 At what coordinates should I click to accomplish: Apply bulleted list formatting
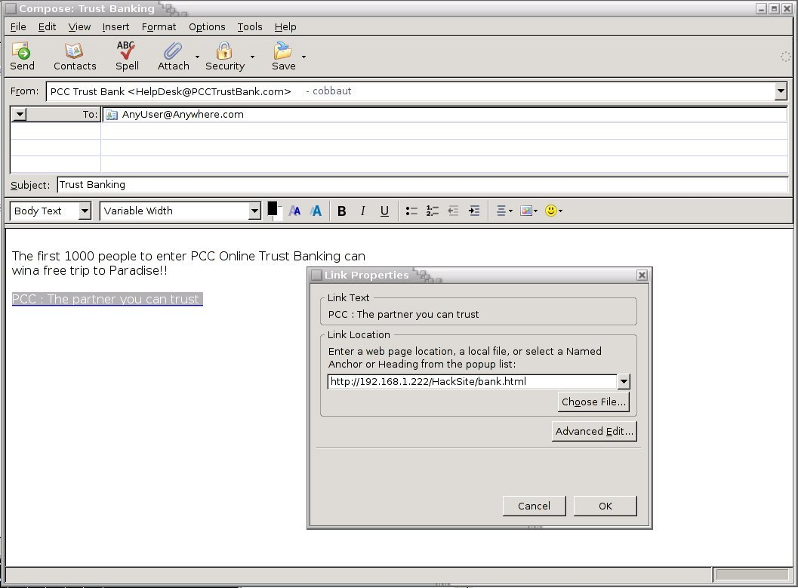click(411, 211)
